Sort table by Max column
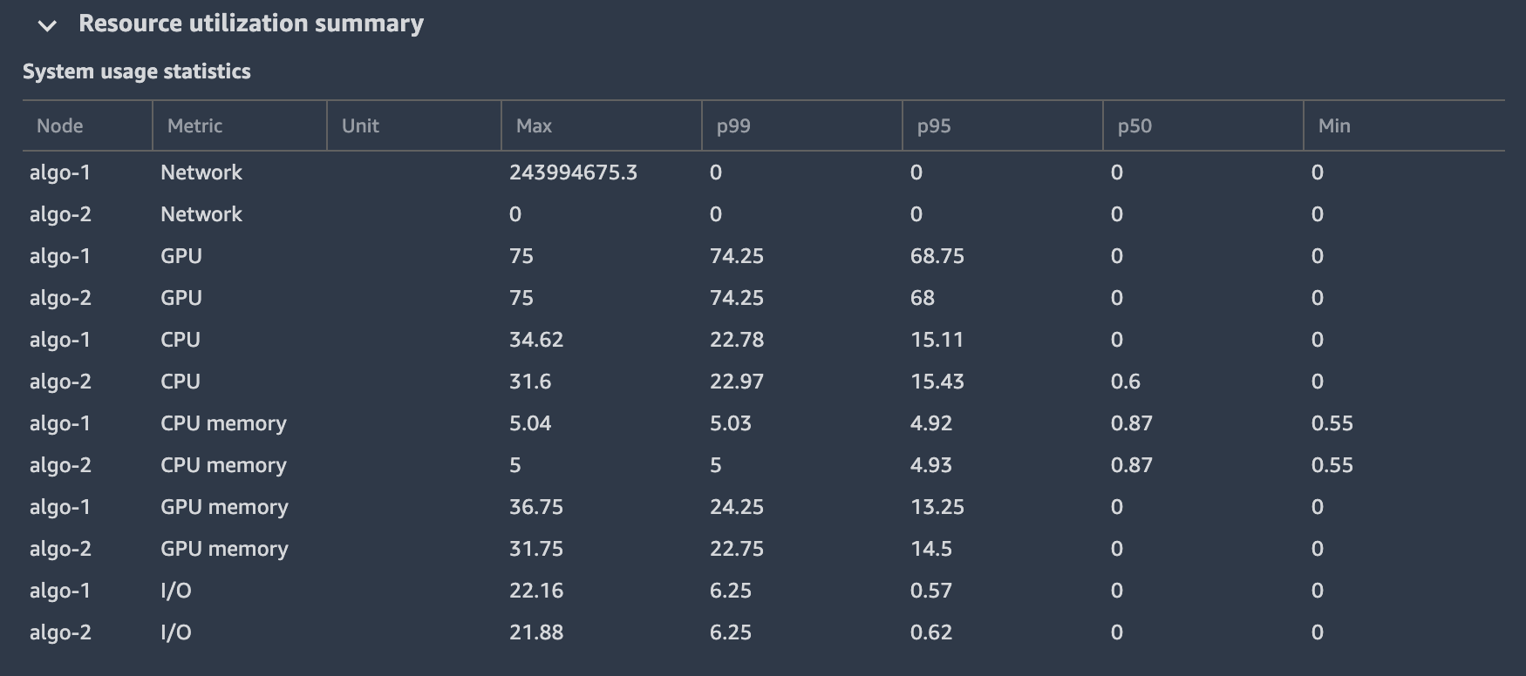 point(534,126)
